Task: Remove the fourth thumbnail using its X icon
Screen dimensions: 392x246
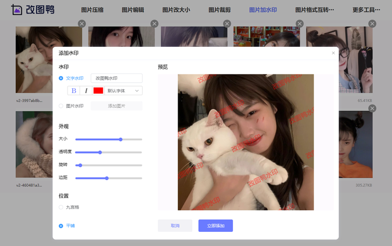Action: tap(299, 24)
